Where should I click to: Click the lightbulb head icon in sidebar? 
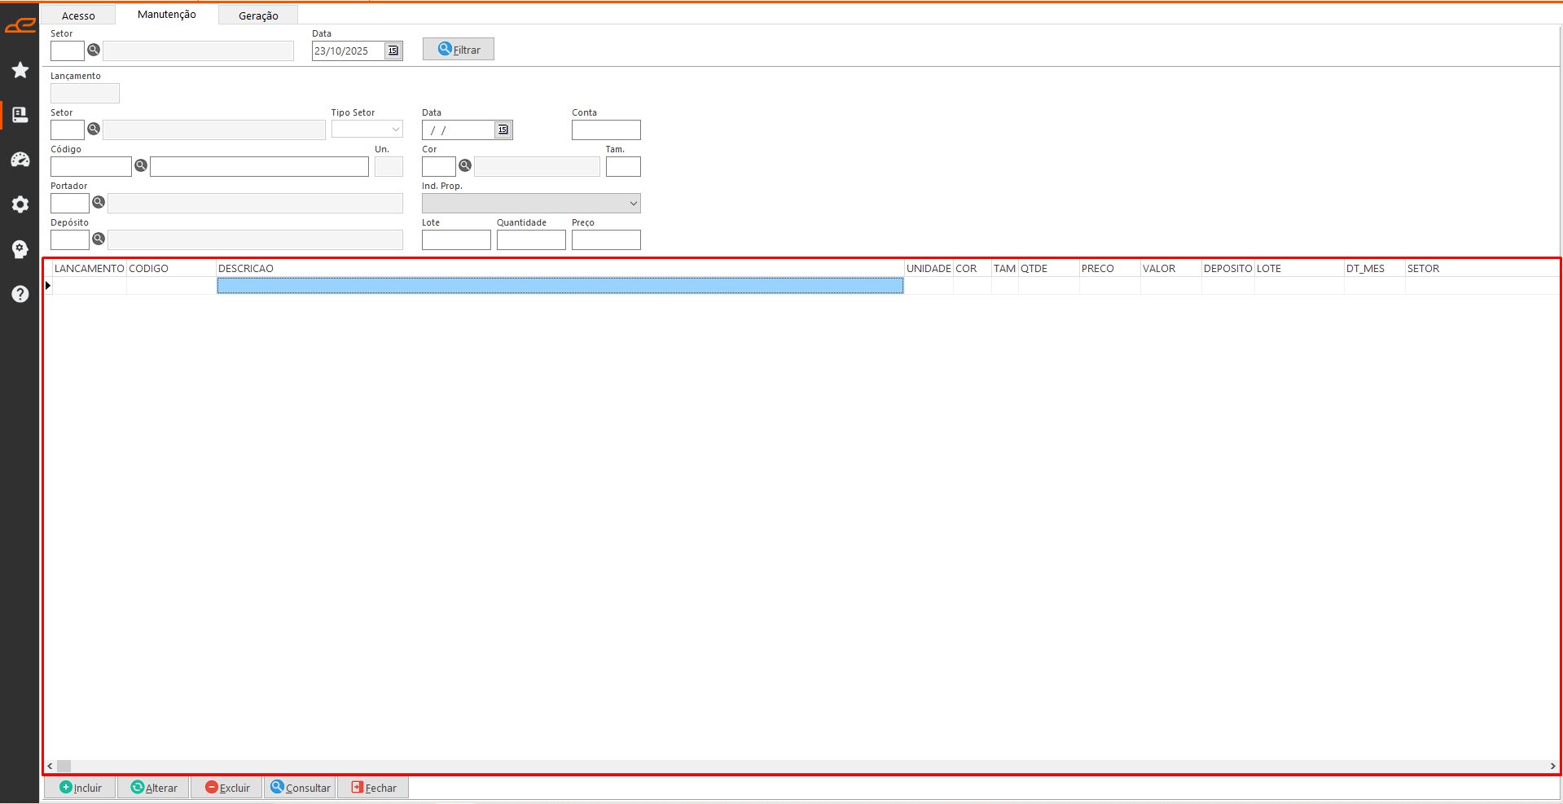[x=20, y=249]
